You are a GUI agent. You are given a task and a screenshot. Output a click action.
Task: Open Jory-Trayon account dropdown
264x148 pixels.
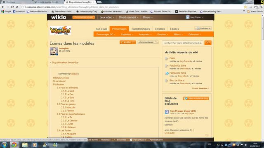coord(194,17)
